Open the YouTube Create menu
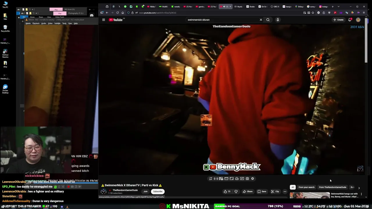372x209 pixels. coord(338,20)
